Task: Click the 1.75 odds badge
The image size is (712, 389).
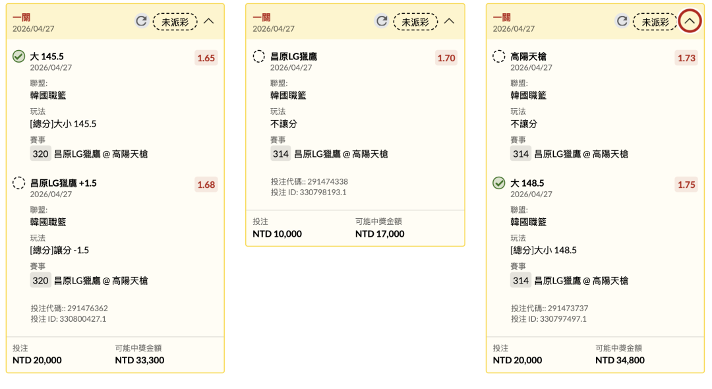Action: point(686,185)
